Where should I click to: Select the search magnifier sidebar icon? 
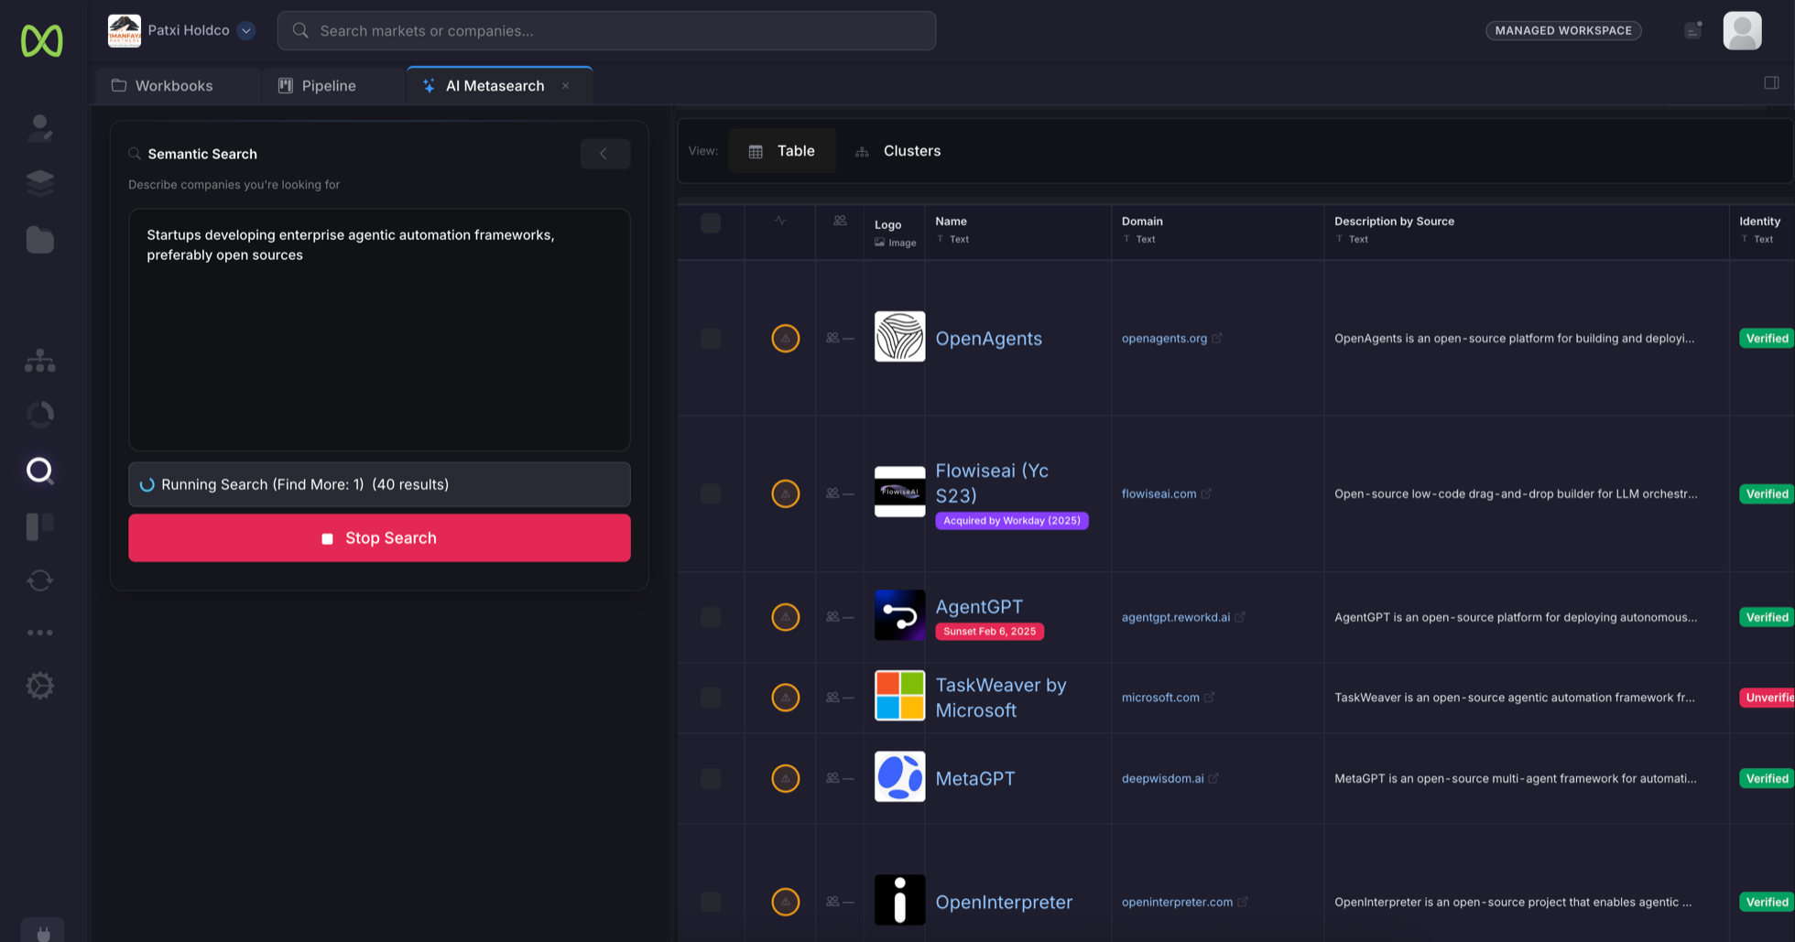click(x=39, y=471)
